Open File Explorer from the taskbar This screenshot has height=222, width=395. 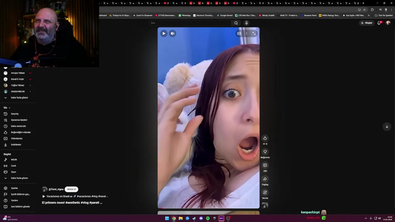(181, 218)
